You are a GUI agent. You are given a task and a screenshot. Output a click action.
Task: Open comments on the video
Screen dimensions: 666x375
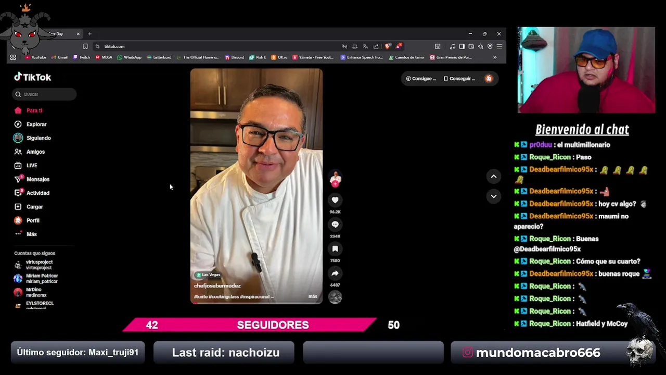[335, 224]
